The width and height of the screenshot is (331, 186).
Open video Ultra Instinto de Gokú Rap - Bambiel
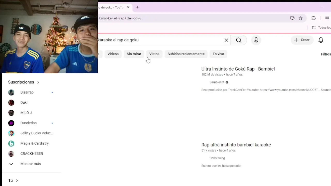click(238, 69)
